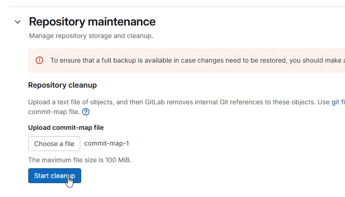Follow the git filter-repo link
Viewport: 345px width, 197px height.
coord(338,102)
